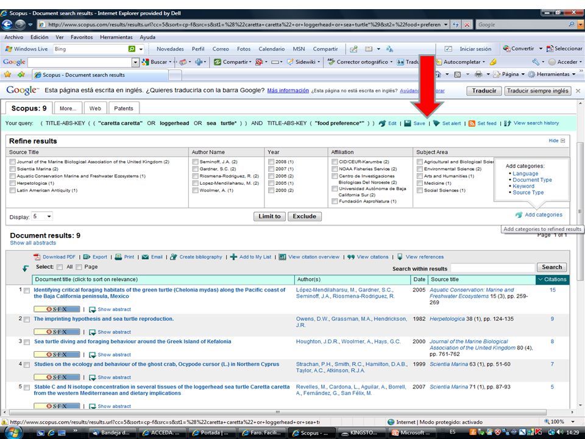The image size is (585, 439).
Task: Check author Seminoff, J.A. checkbox
Action: pos(195,162)
